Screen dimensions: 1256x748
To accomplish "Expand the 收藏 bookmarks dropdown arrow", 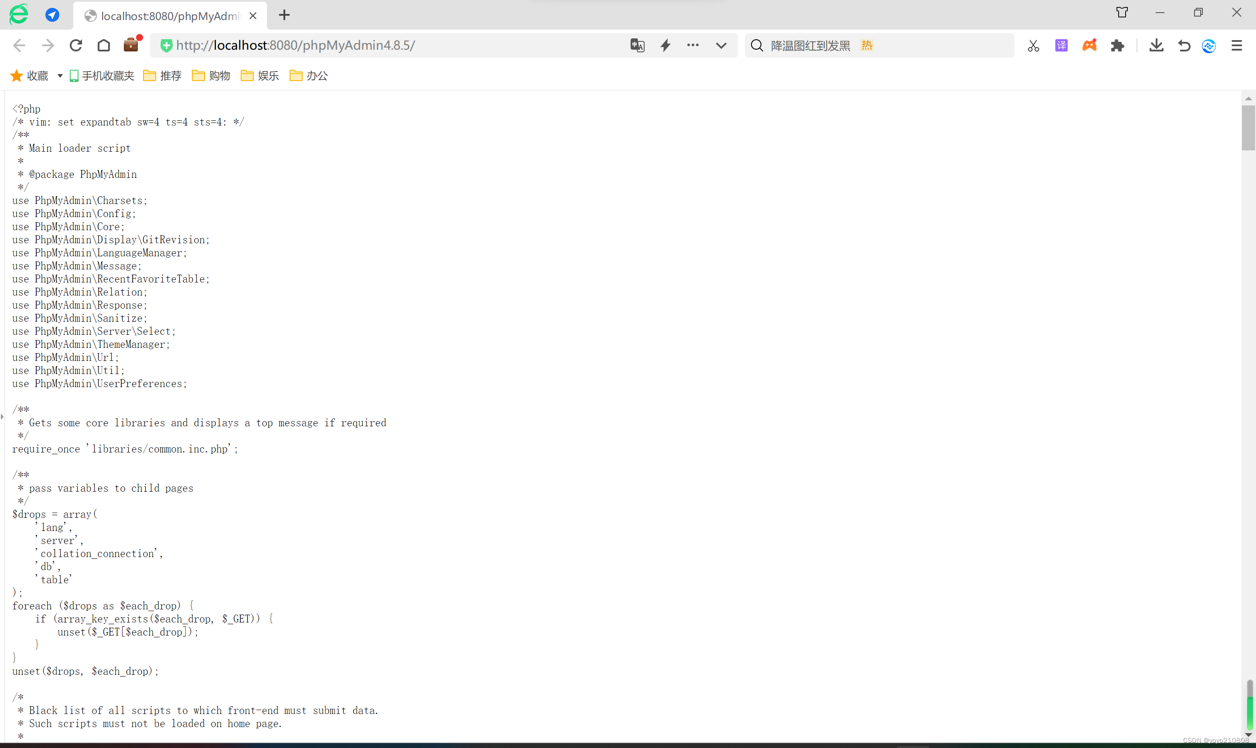I will [x=59, y=75].
